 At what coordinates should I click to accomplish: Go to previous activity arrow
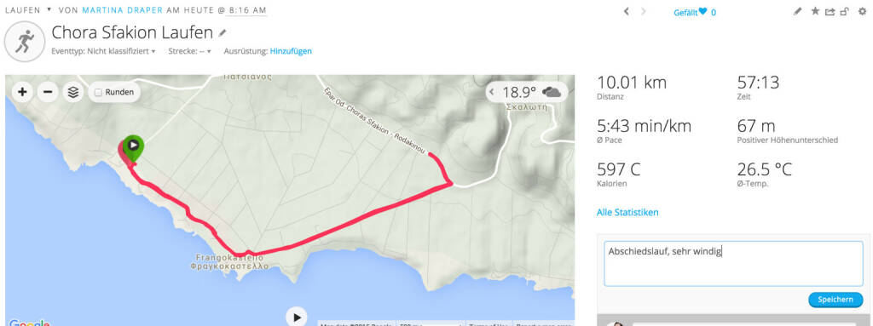point(627,11)
